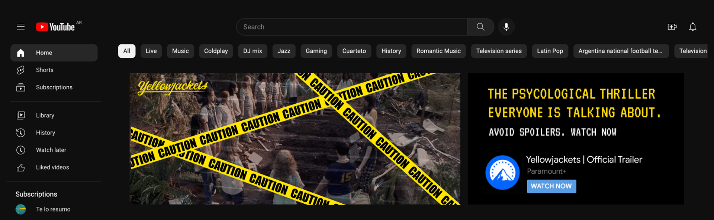Play the Yellowjackets caution tape banner video
The width and height of the screenshot is (714, 220).
pyautogui.click(x=295, y=139)
